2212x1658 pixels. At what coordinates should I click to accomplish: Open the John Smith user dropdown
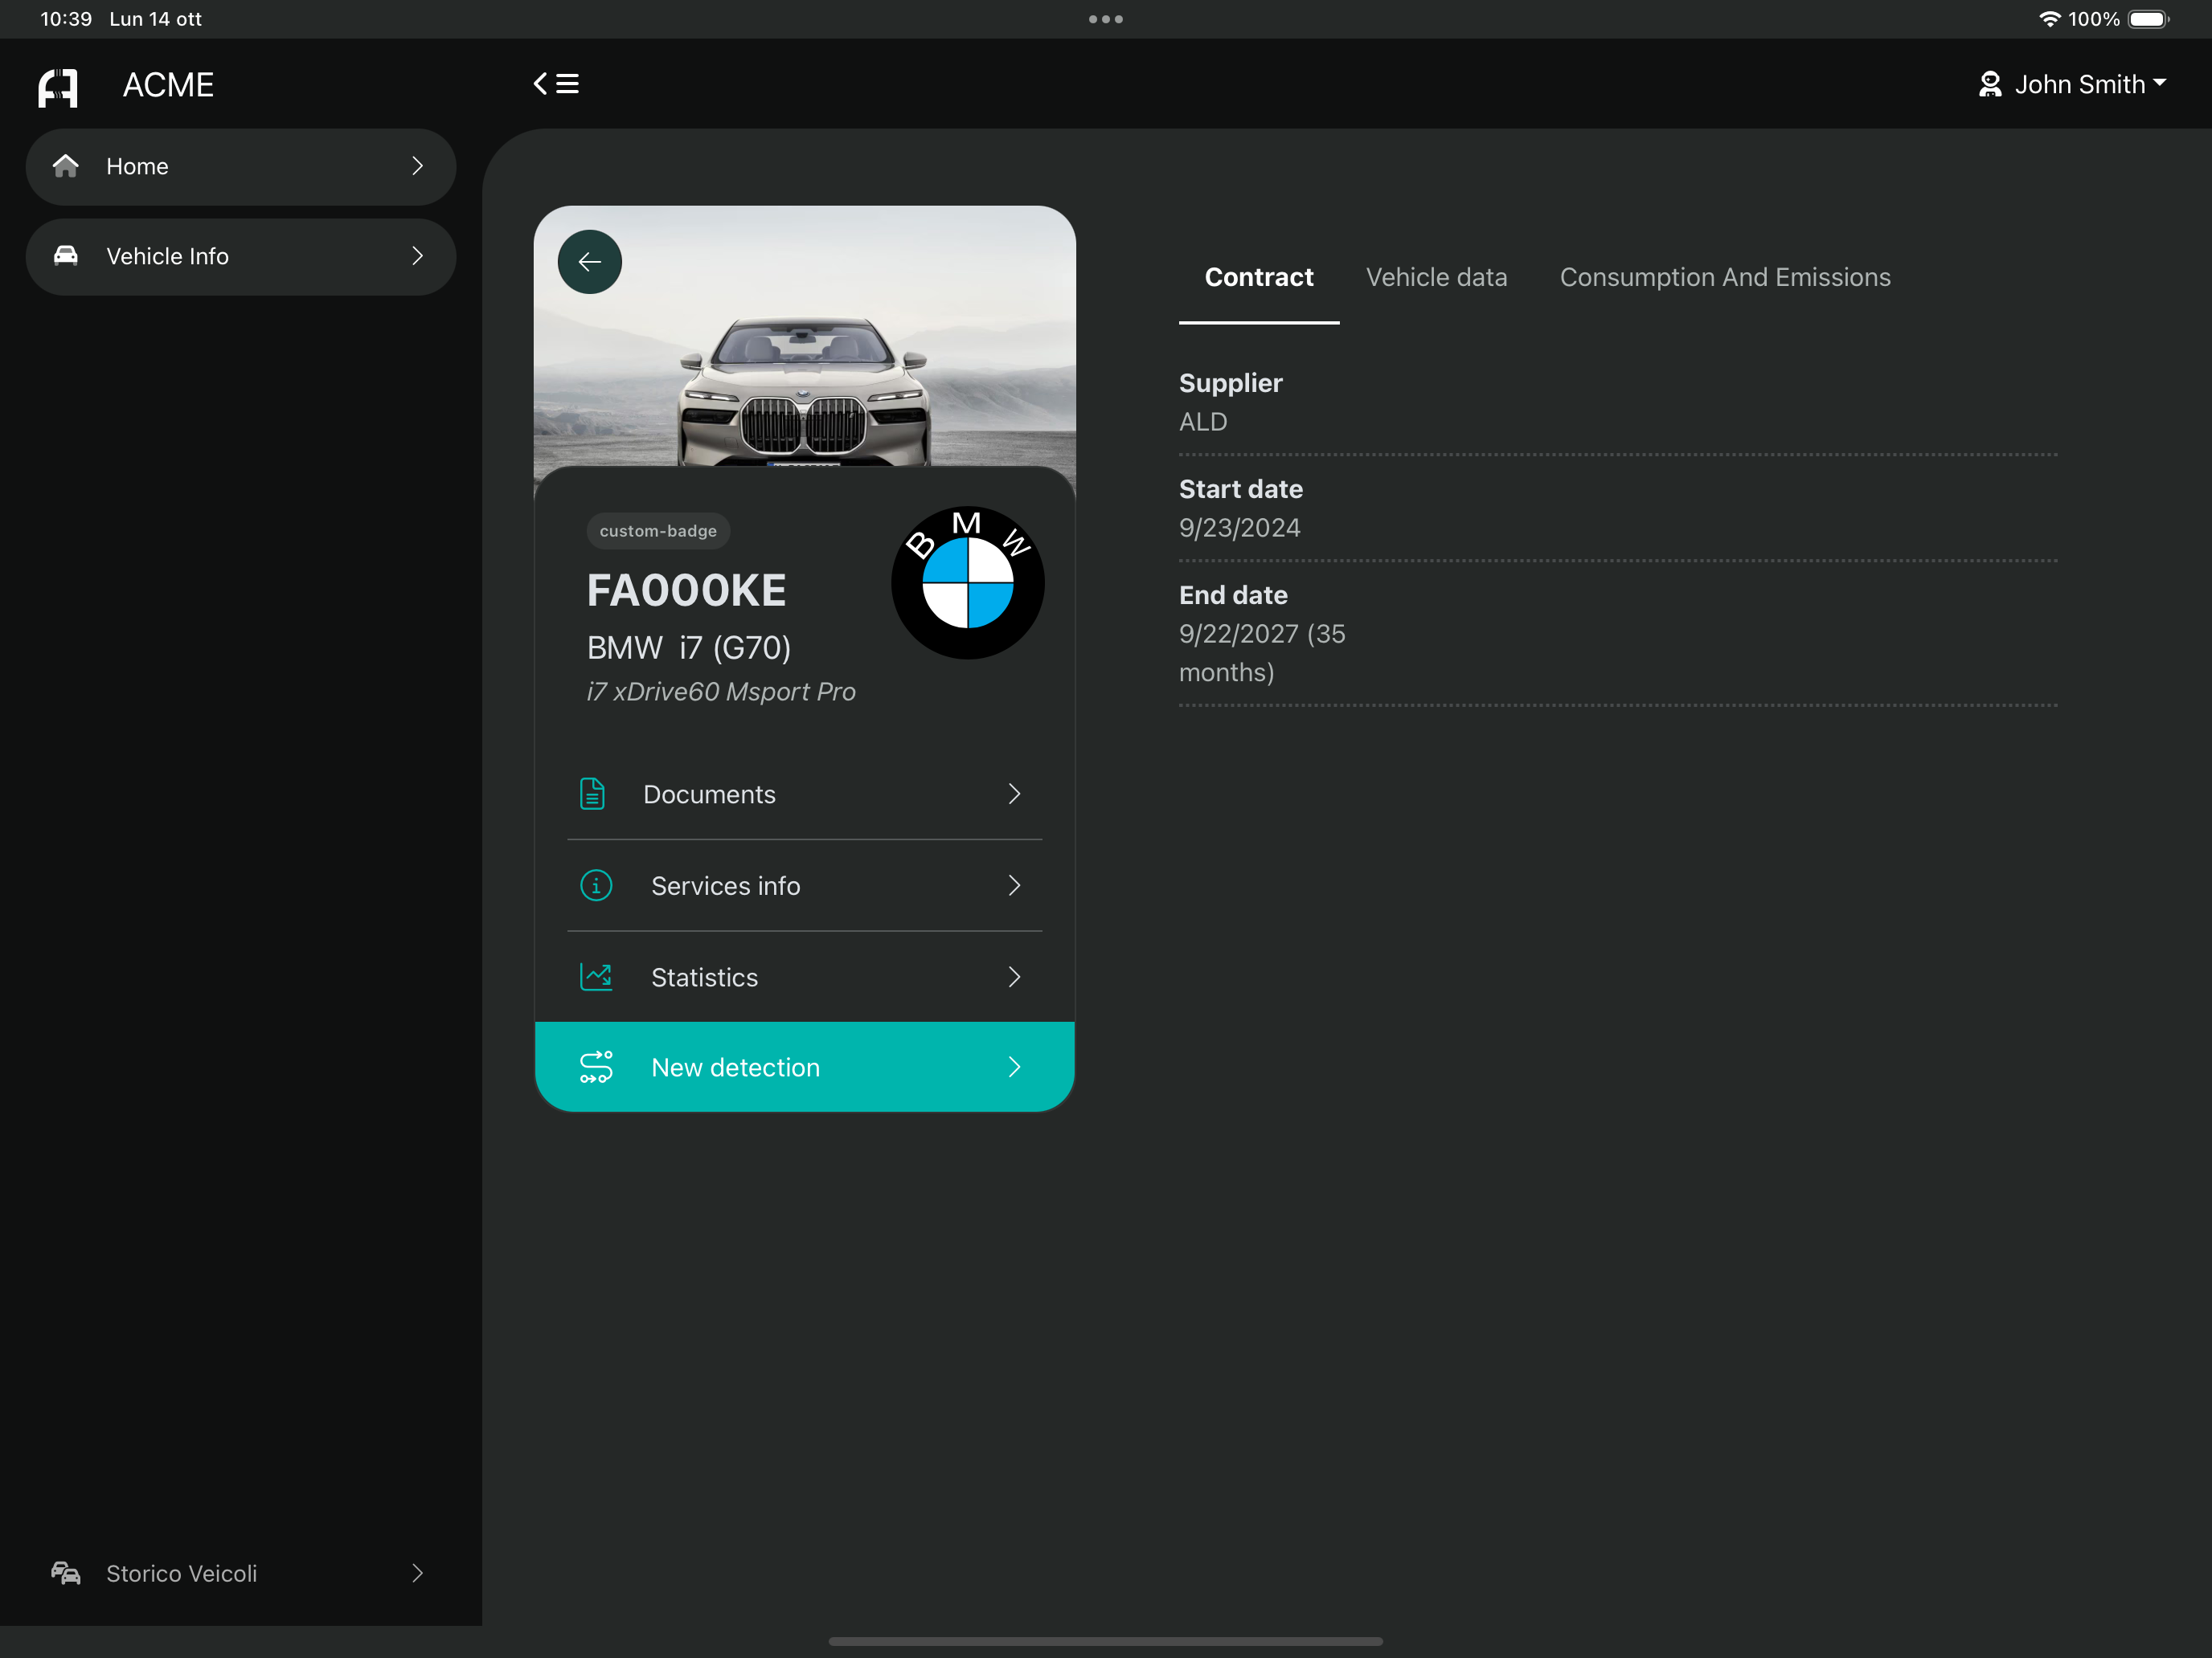(2072, 84)
